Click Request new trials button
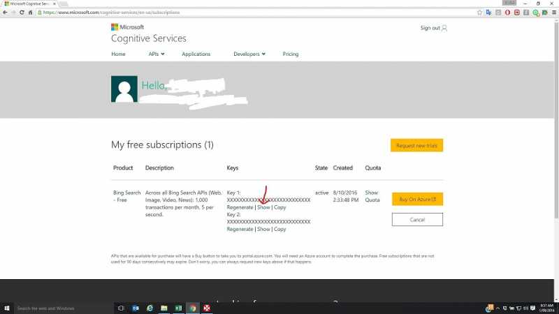Viewport: 559px width, 314px height. [416, 145]
